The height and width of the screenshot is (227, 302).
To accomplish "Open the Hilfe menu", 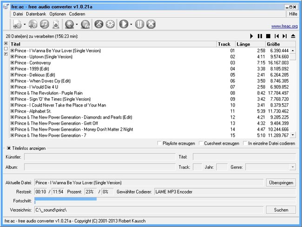I will [x=293, y=14].
